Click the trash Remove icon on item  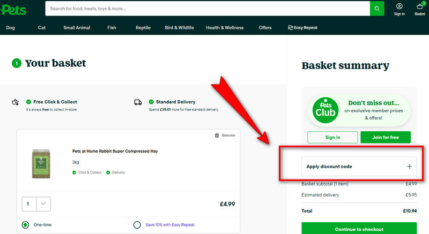(x=217, y=135)
